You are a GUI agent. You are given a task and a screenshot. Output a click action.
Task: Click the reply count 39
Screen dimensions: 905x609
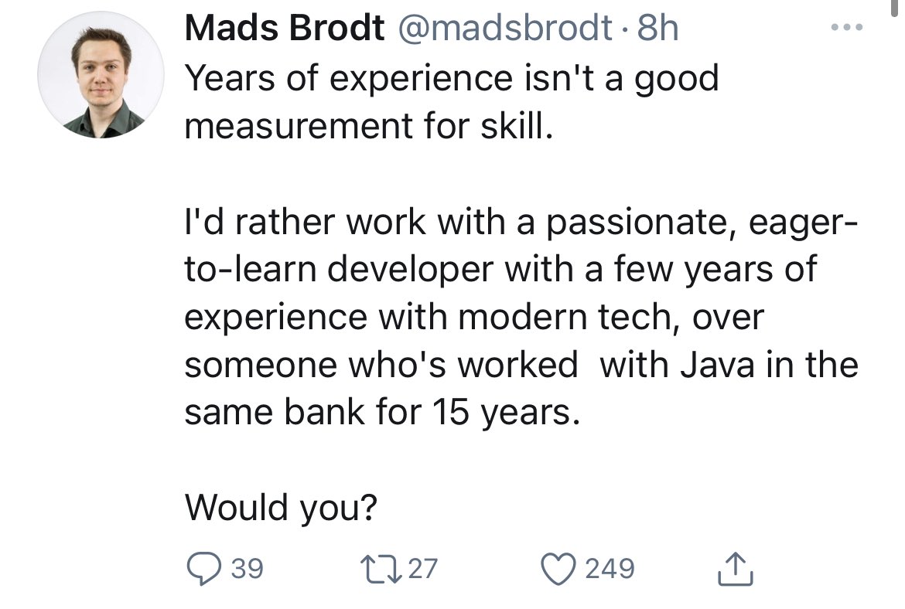[x=248, y=570]
